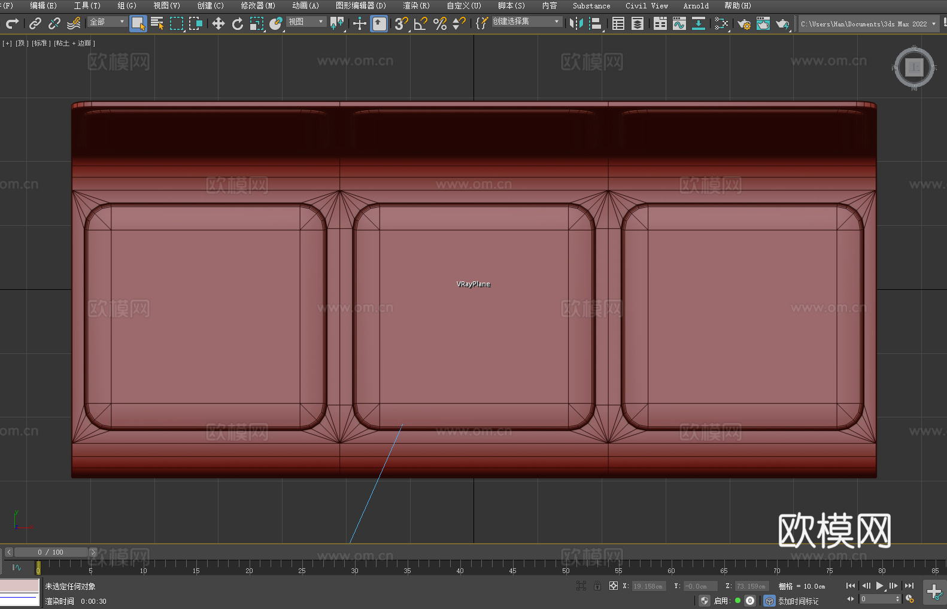Screen dimensions: 947x609
Task: Open the 视图 reference coordinate dropdown
Action: 306,22
